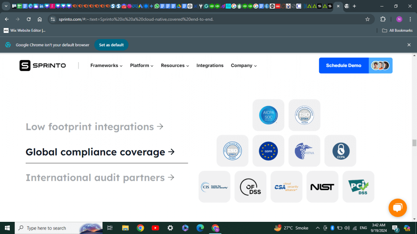417x234 pixels.
Task: Click the CCPA padlock badge
Action: pyautogui.click(x=340, y=151)
